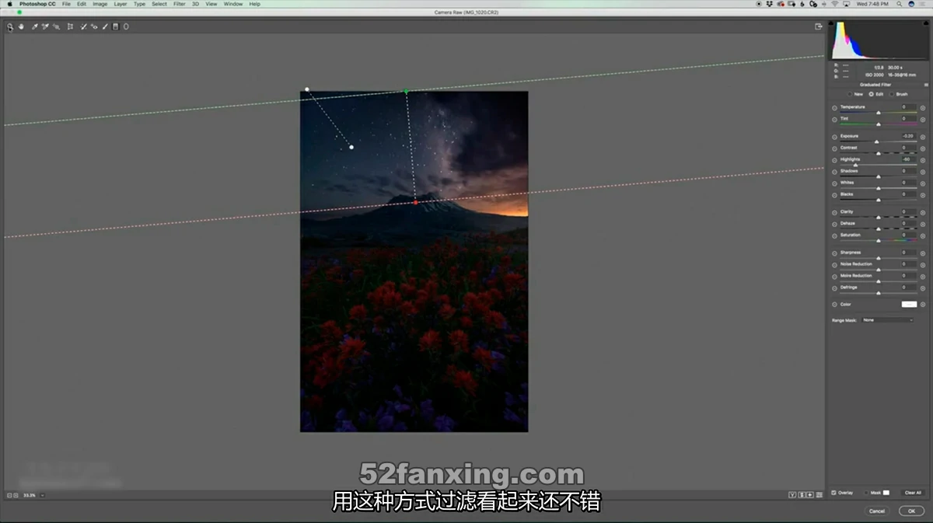Decrease Sharpness with the minus icon

coord(835,253)
